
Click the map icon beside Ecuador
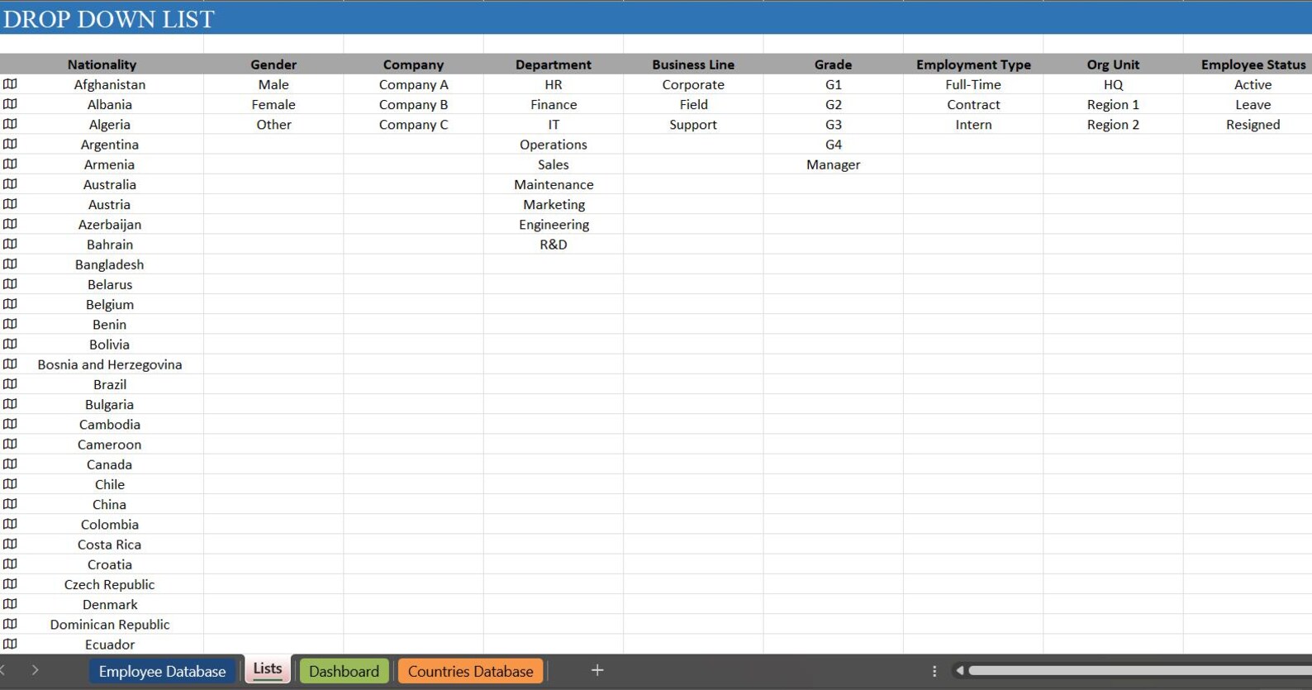click(10, 644)
